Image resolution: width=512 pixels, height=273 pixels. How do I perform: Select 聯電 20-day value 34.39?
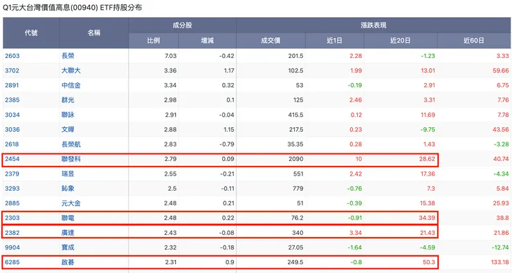point(427,218)
